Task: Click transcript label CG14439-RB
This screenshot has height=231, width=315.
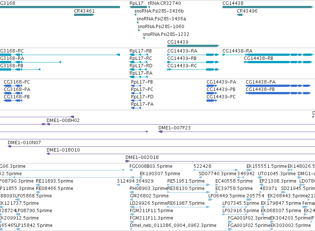Action: coord(182,58)
